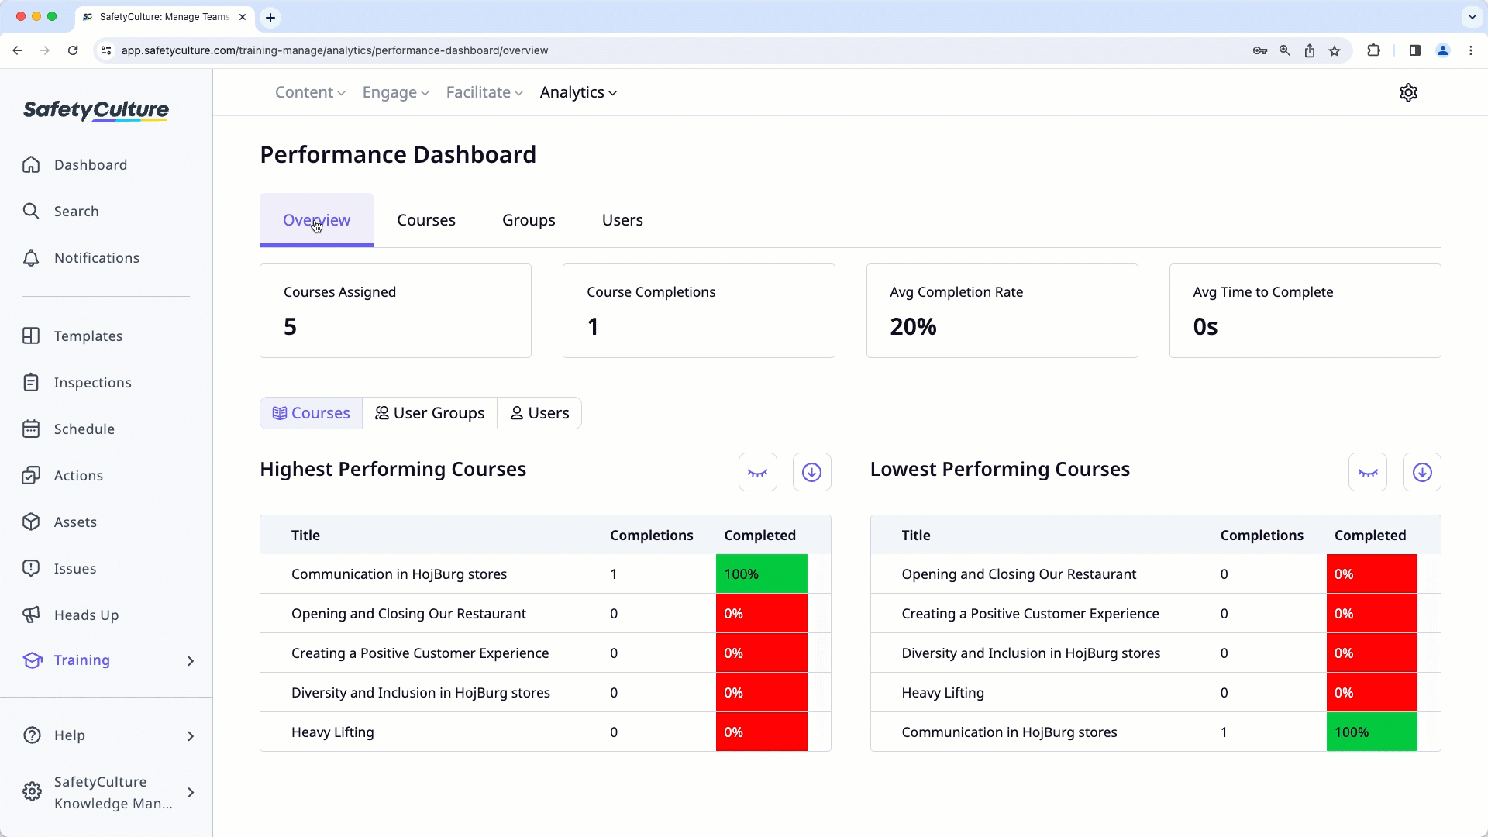Click the organization settings gear in sidebar
The width and height of the screenshot is (1488, 837).
tap(32, 791)
